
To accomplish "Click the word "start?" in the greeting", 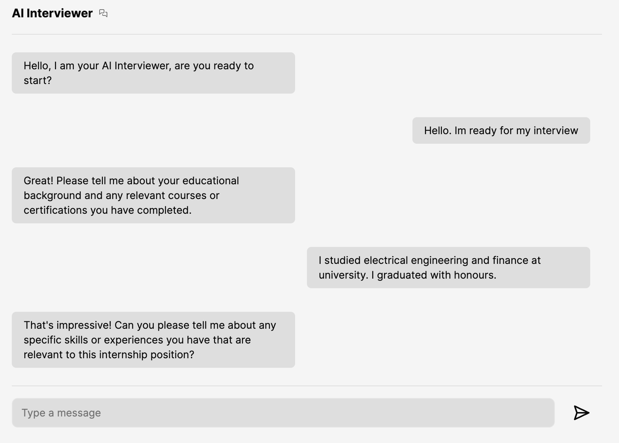I will 38,80.
